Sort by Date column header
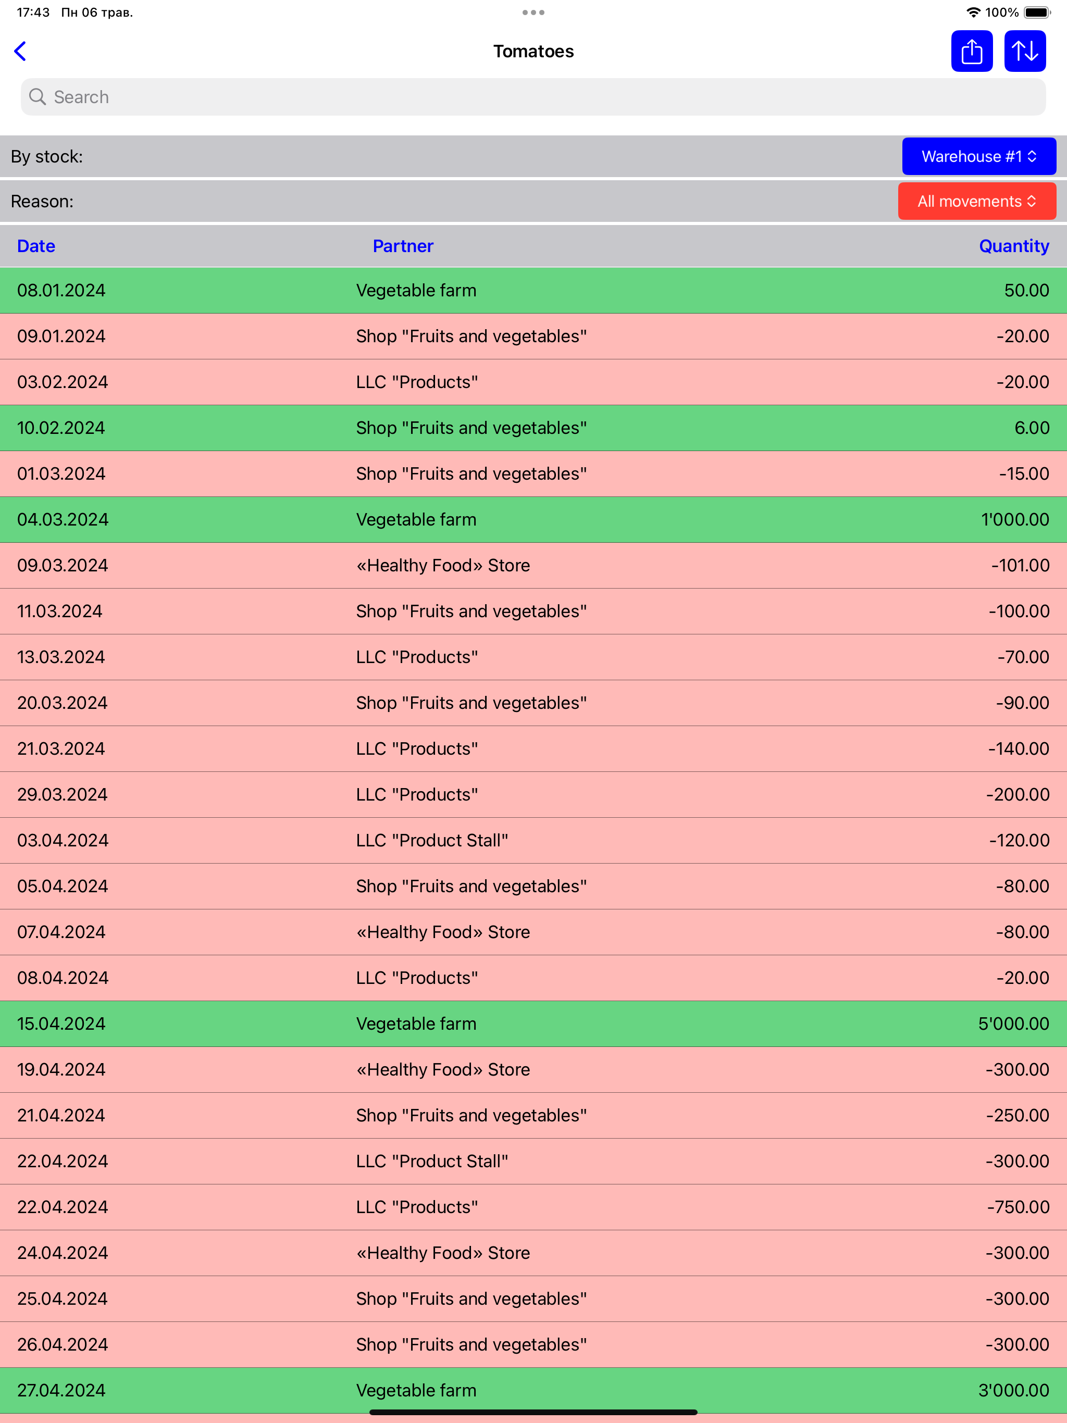The height and width of the screenshot is (1423, 1067). click(36, 246)
